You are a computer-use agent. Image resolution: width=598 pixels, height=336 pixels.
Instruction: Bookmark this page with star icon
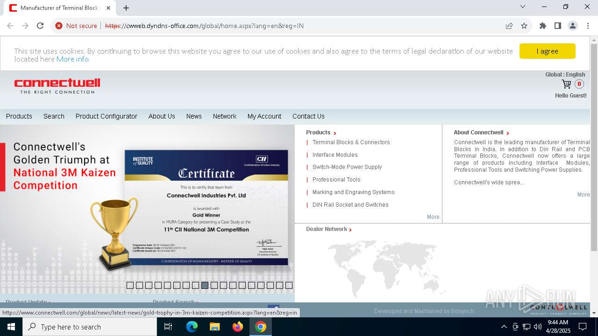524,26
